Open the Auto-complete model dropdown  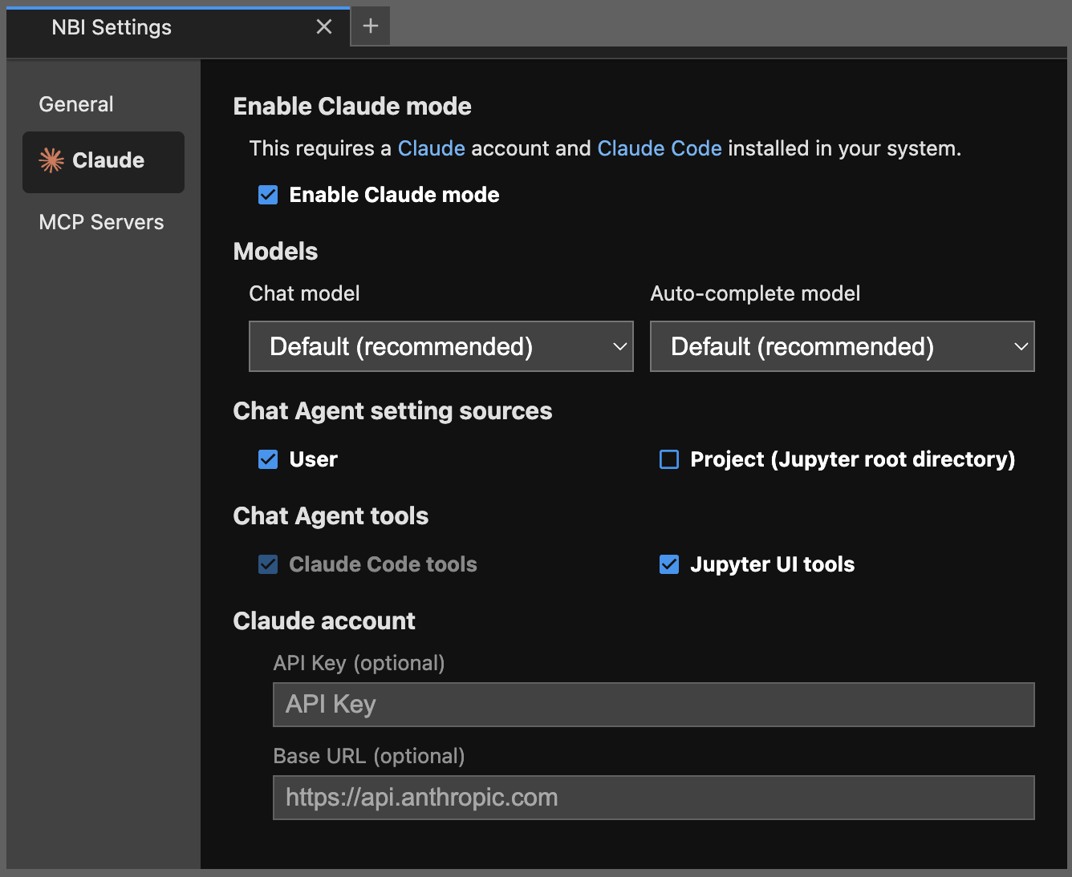[842, 346]
